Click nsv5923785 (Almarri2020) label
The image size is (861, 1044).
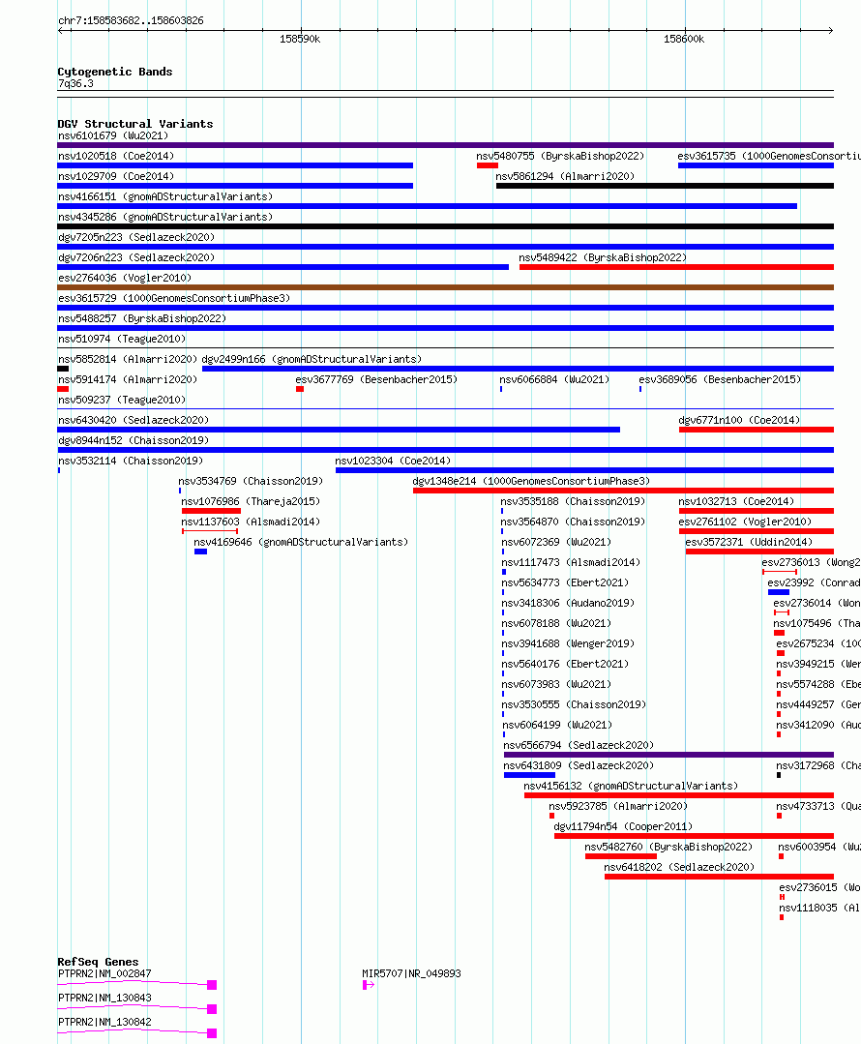coord(618,806)
